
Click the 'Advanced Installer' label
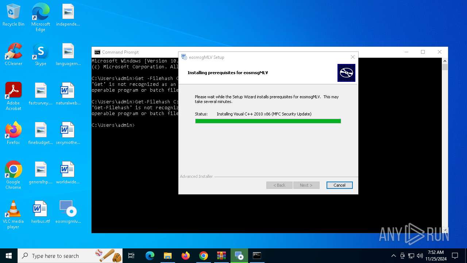point(196,176)
